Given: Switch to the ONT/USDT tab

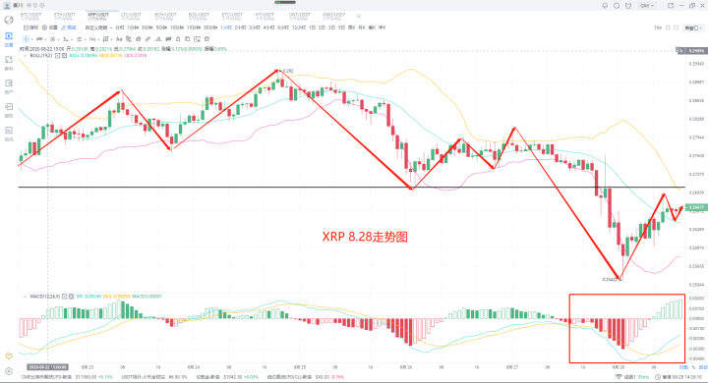Looking at the screenshot, I should [x=299, y=17].
